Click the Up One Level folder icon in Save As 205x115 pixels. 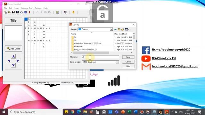119,29
